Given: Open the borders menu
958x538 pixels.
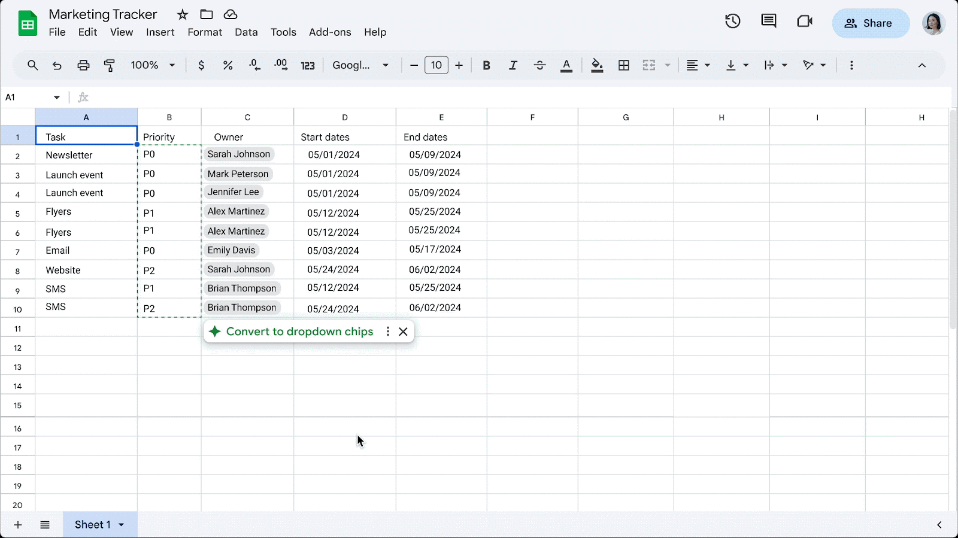Looking at the screenshot, I should click(x=624, y=65).
